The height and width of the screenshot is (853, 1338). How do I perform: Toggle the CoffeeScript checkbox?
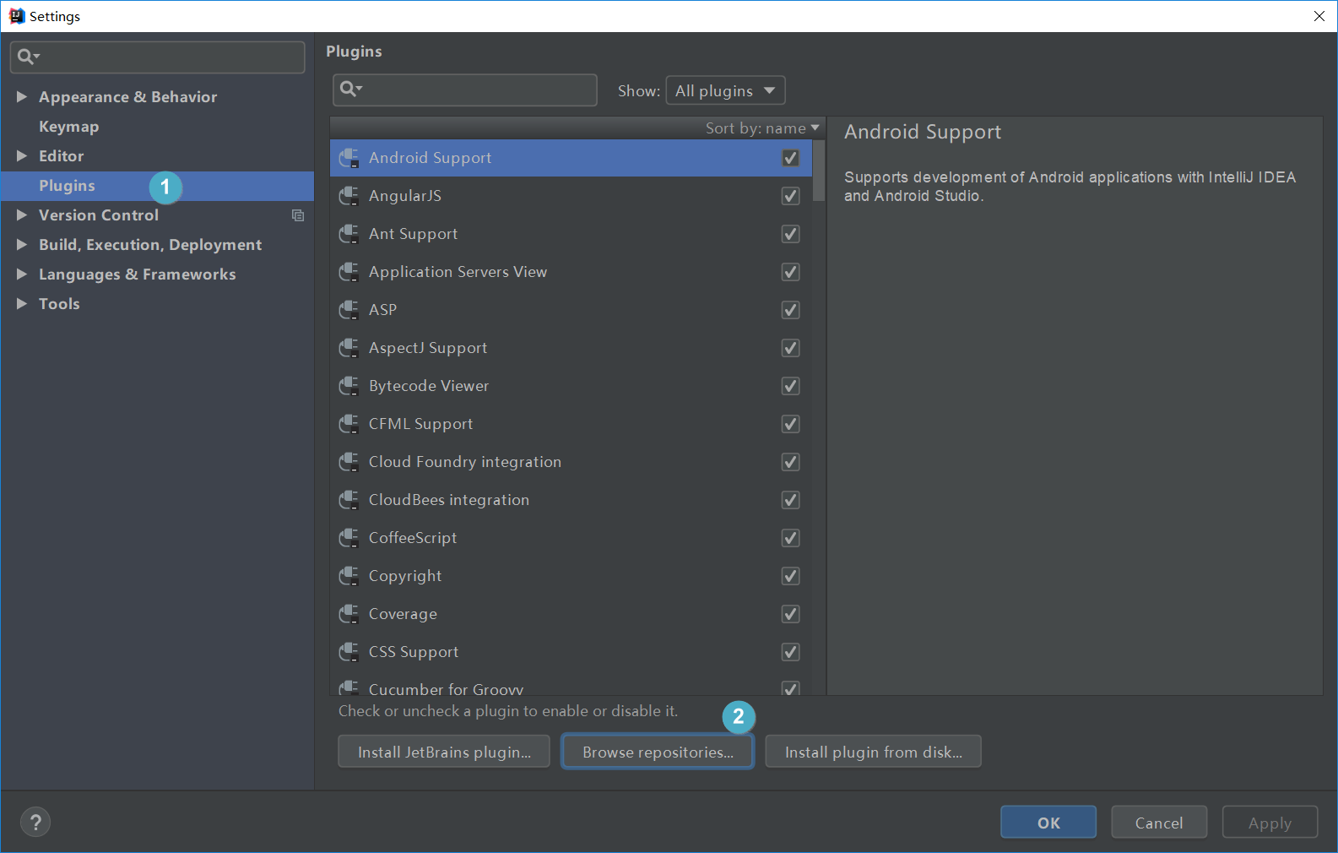pos(790,538)
